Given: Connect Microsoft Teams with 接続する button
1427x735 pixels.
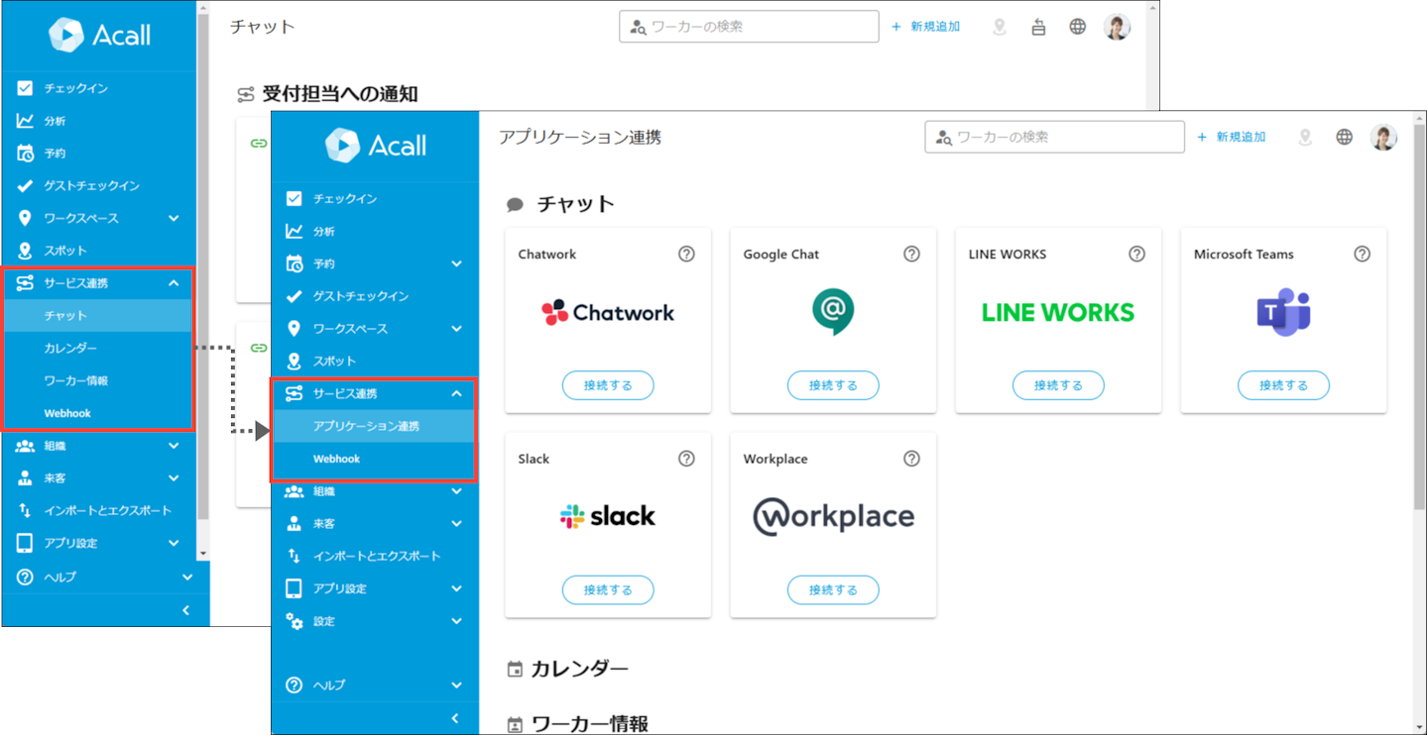Looking at the screenshot, I should point(1283,385).
